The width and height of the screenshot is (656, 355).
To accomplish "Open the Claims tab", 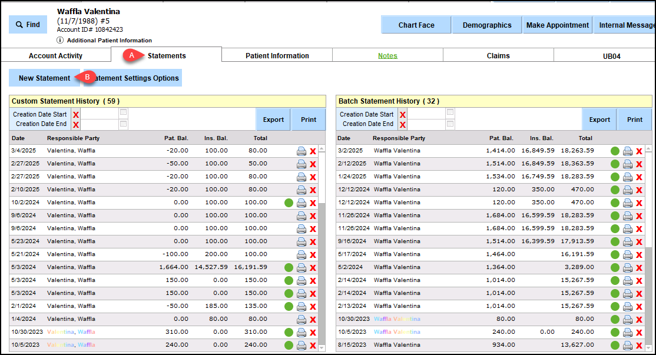I will point(498,56).
